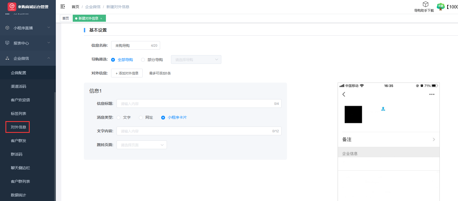Click the sidebar collapse hamburger icon
Image resolution: width=458 pixels, height=201 pixels.
[x=63, y=7]
